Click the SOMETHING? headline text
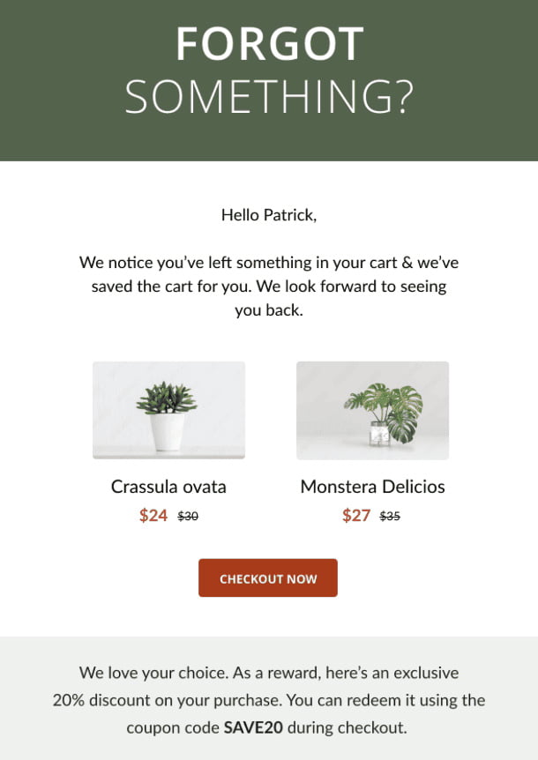Viewport: 538px width, 760px height. tap(270, 96)
